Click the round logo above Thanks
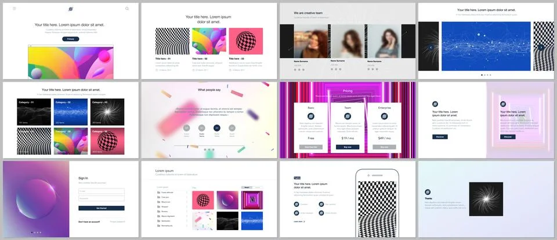Viewport: 557px width, 240px height. click(x=428, y=192)
